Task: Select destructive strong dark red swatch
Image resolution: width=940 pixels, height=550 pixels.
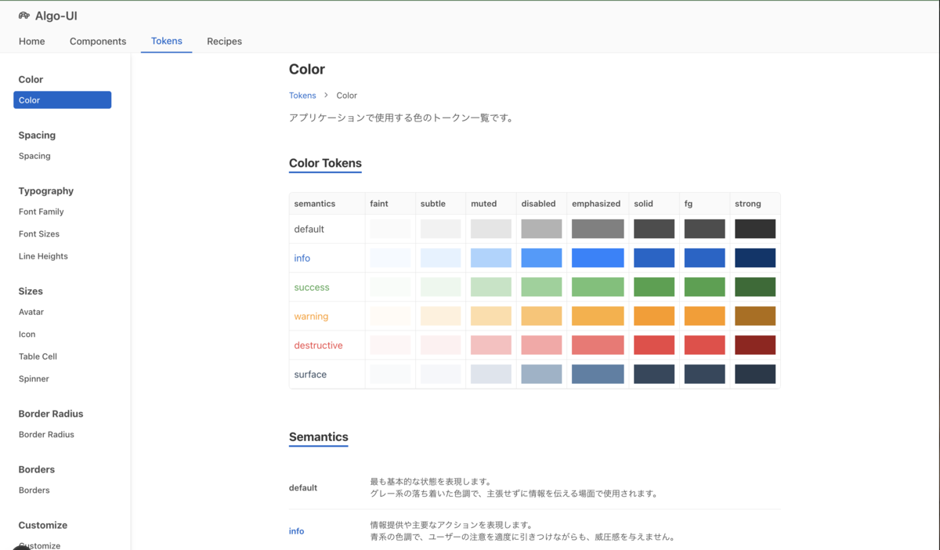Action: tap(755, 345)
